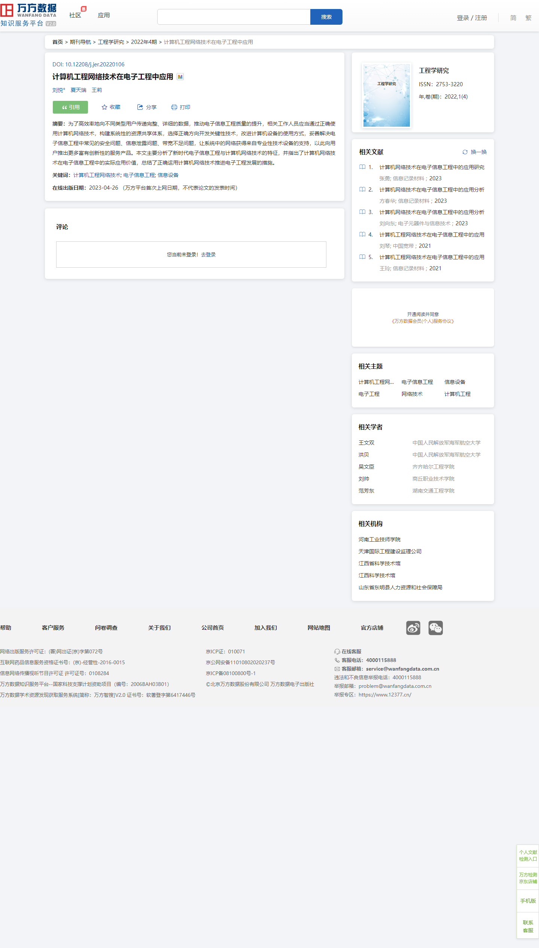Image resolution: width=539 pixels, height=948 pixels.
Task: Select related topic 网络技术
Action: (x=412, y=394)
